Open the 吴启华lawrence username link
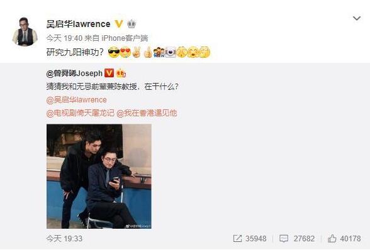 78,24
